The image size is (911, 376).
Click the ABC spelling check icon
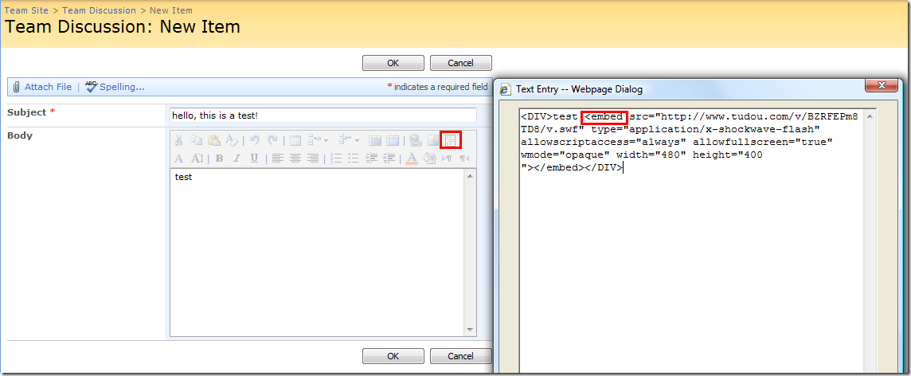tap(92, 87)
